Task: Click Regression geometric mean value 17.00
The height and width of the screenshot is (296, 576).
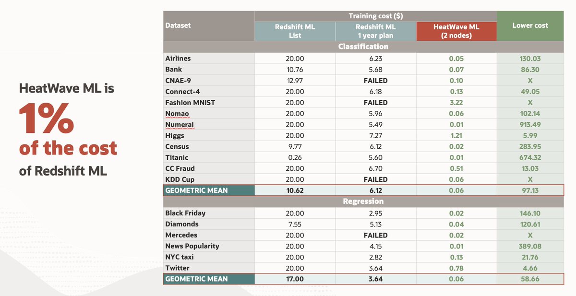Action: [x=295, y=279]
